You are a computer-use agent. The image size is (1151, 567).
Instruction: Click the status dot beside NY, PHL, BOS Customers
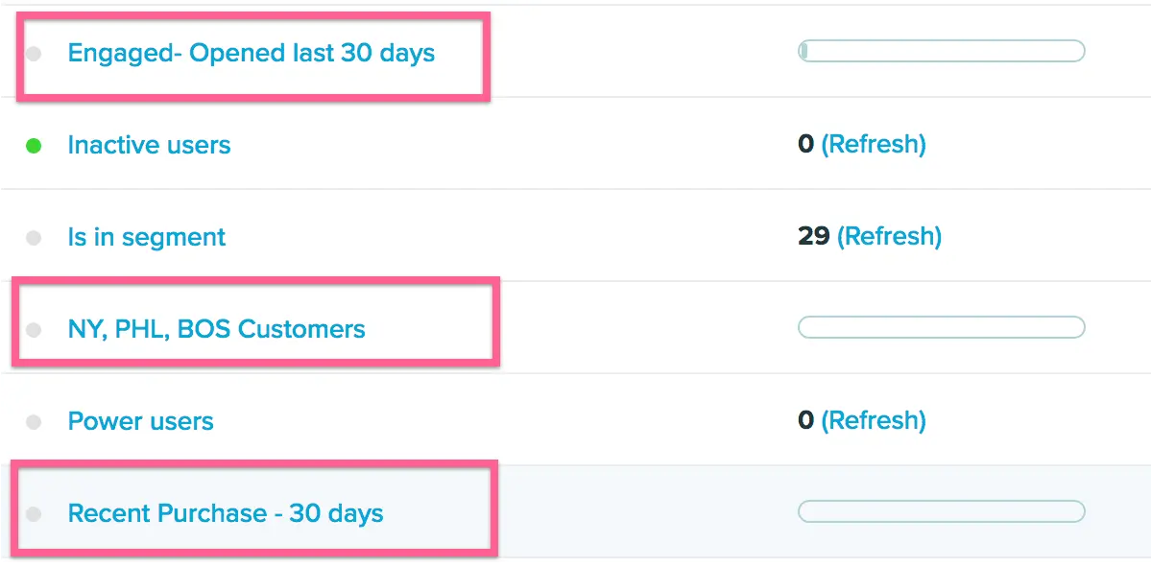tap(34, 330)
